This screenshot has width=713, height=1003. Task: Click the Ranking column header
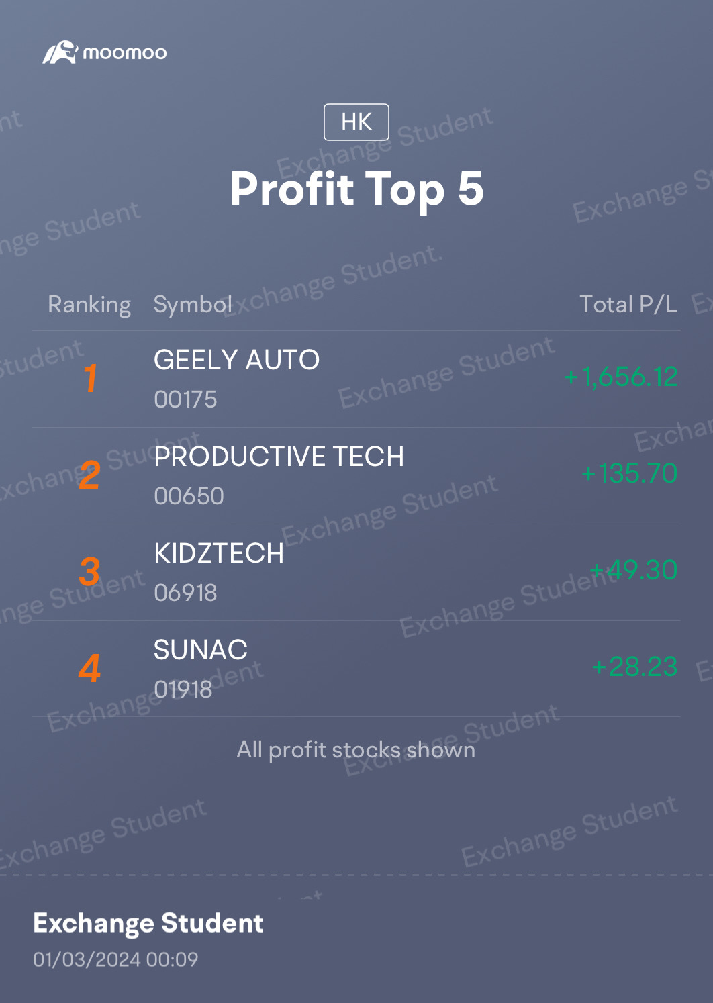(x=89, y=305)
